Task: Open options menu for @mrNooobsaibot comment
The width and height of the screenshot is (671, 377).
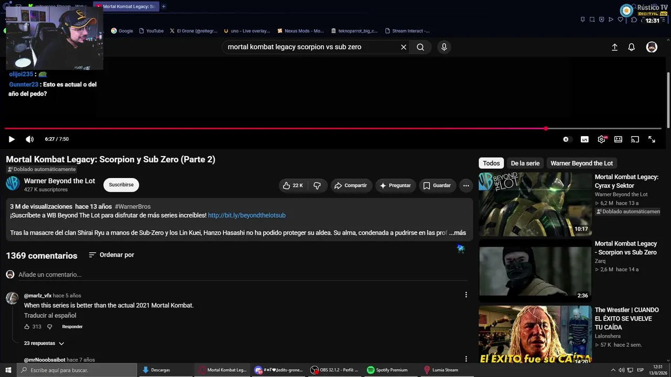Action: coord(466,359)
